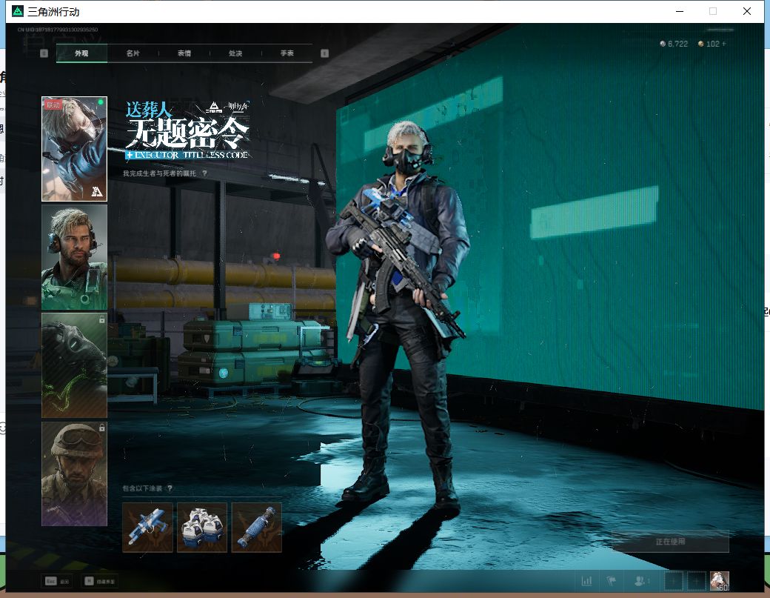
Task: Click the previous-tab key icon left of 外观
Action: [44, 53]
